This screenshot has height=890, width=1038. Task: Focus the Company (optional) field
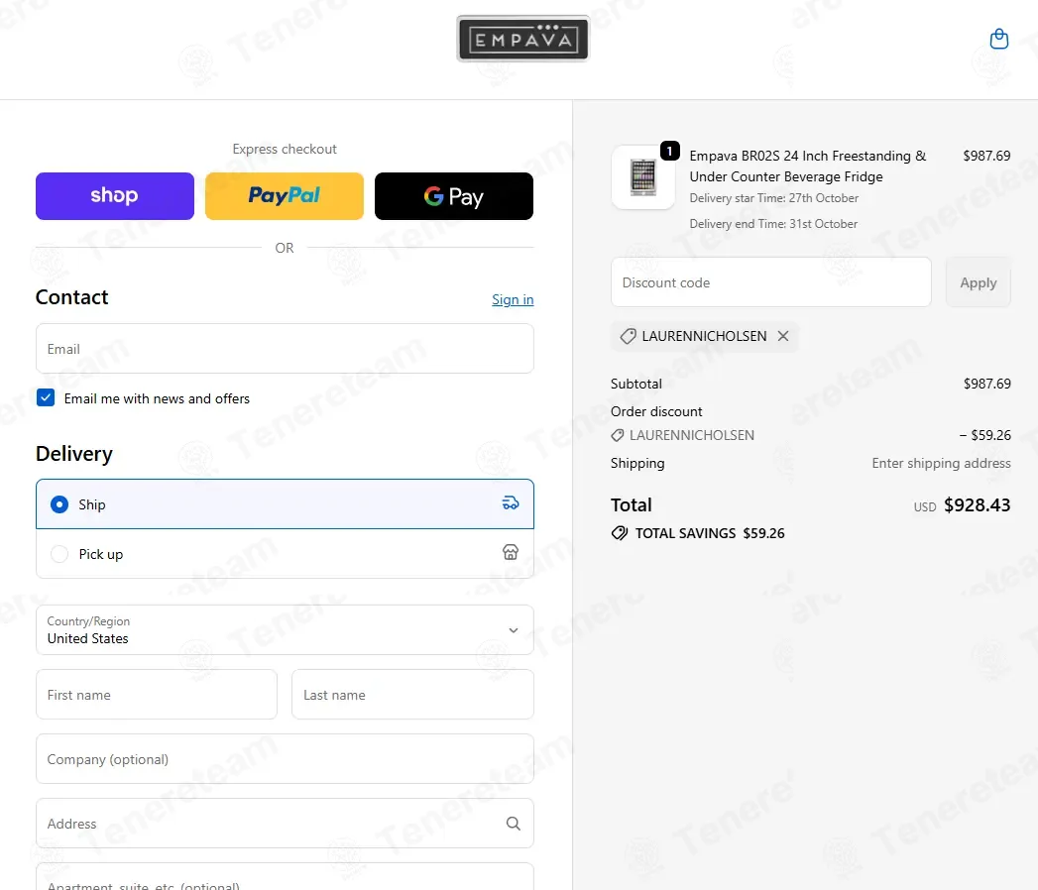pos(285,759)
